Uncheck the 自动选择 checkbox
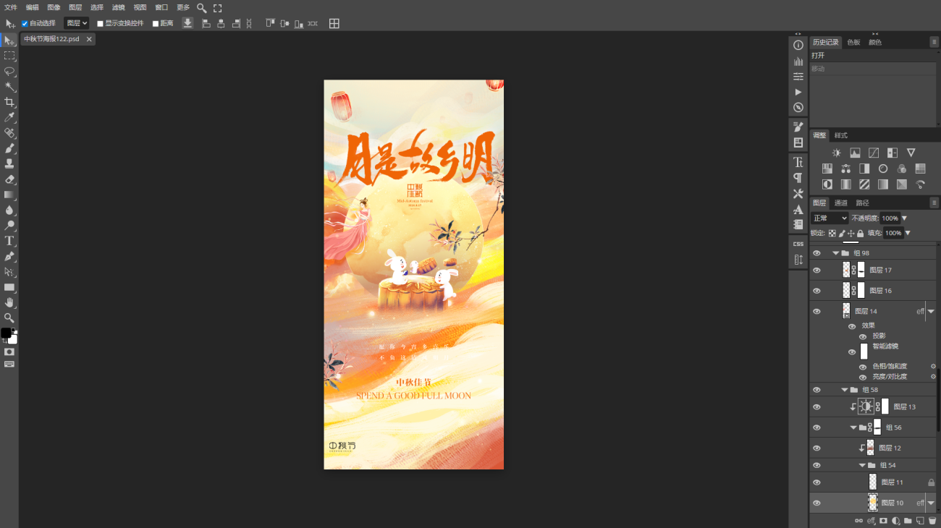Viewport: 941px width, 528px height. [25, 24]
